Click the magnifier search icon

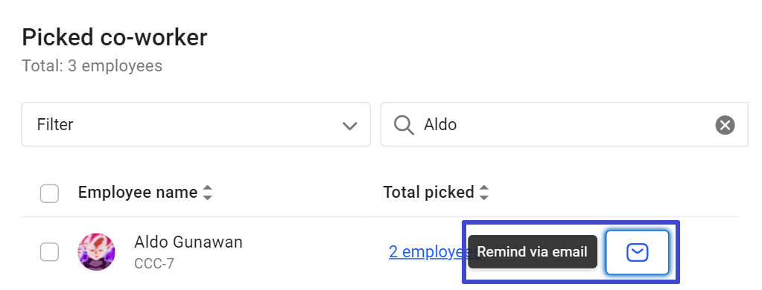(404, 125)
